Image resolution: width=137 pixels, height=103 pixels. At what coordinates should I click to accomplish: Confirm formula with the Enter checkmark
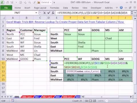[x=49, y=13]
